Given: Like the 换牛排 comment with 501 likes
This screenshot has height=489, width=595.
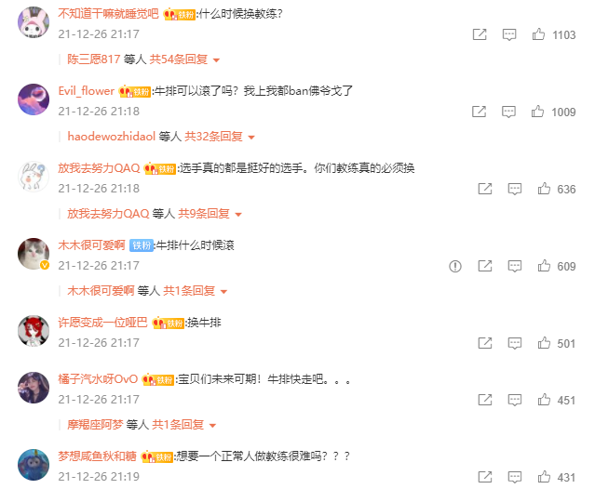Looking at the screenshot, I should [x=544, y=343].
